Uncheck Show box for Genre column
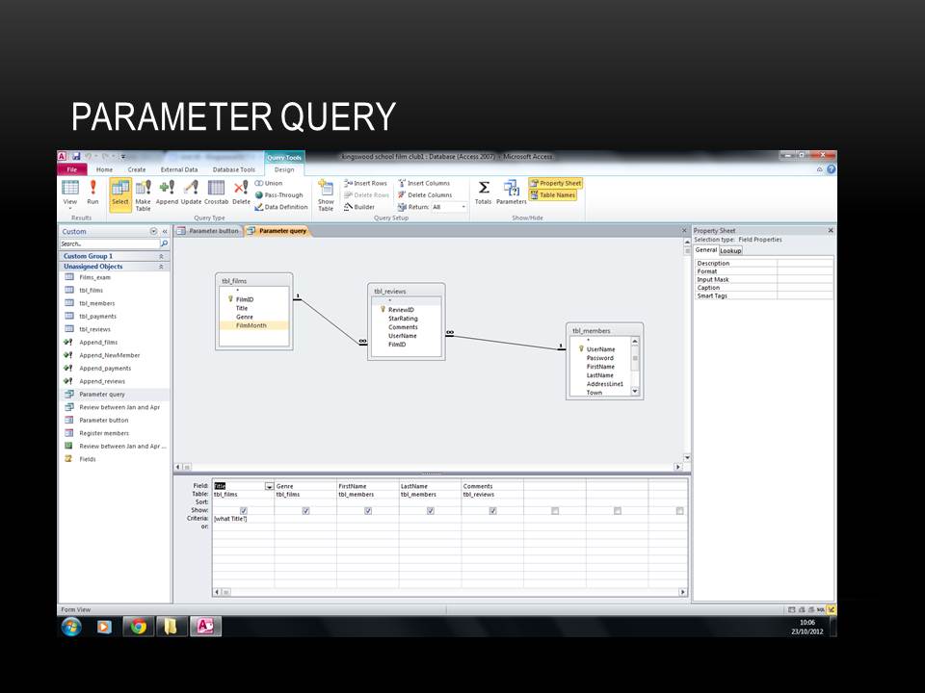This screenshot has width=925, height=693. point(305,511)
